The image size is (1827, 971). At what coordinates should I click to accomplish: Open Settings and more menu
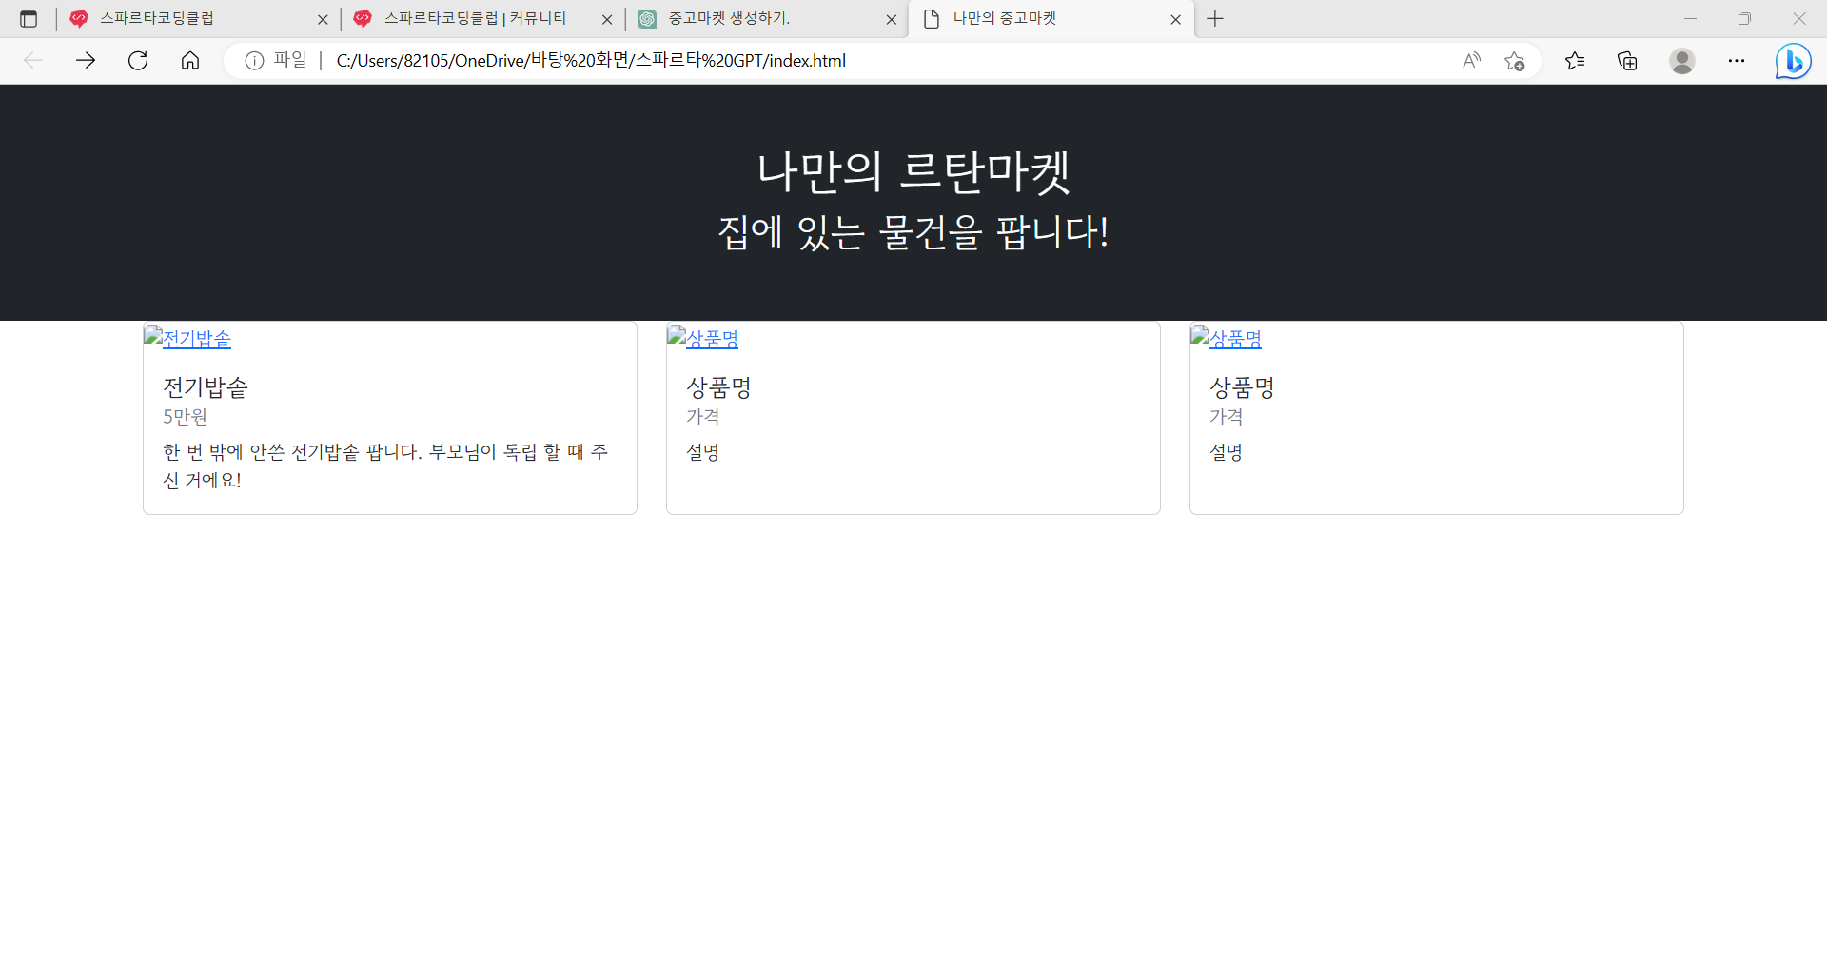[1737, 60]
